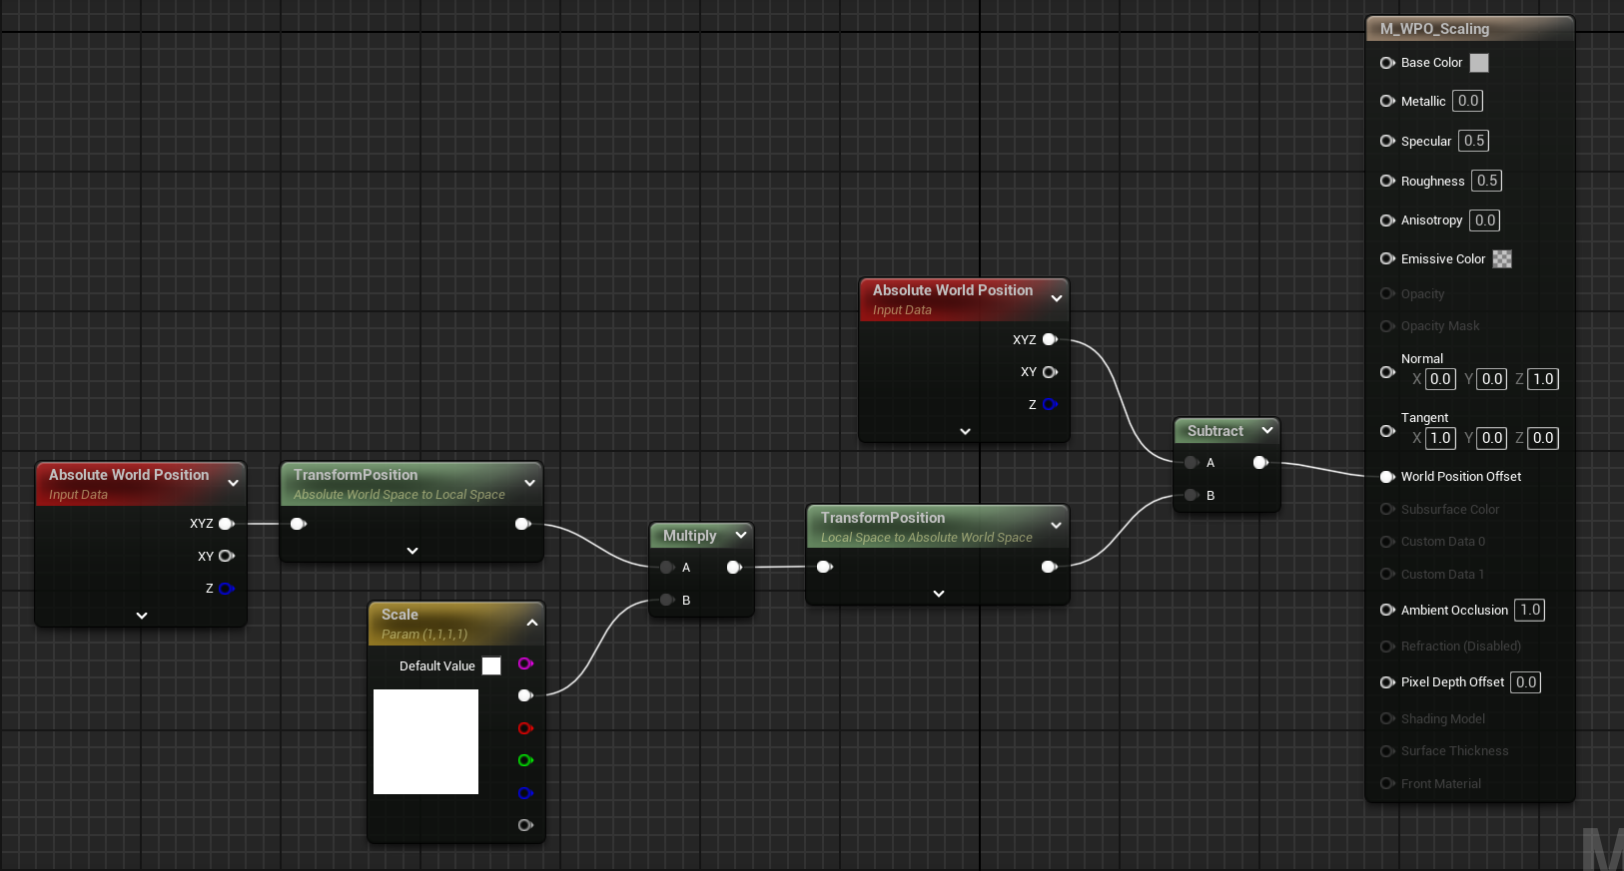1624x871 pixels.
Task: Open the Multiply node's header chevron
Action: pos(741,536)
